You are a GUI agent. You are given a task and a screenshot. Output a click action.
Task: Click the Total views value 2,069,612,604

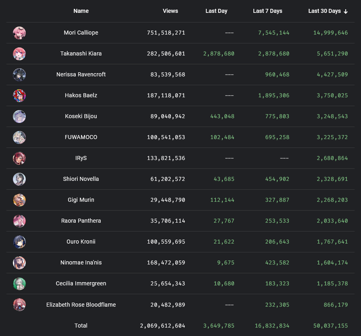(163, 326)
